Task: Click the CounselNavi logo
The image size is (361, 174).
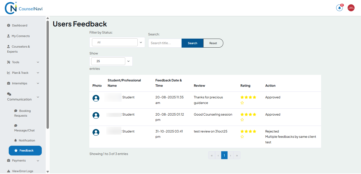Action: pyautogui.click(x=23, y=8)
